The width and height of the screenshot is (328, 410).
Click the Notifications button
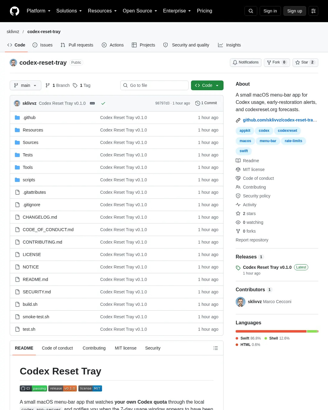(x=246, y=62)
